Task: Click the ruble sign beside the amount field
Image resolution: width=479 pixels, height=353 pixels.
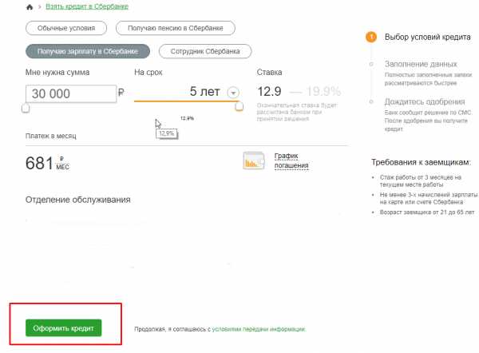Action: pyautogui.click(x=121, y=93)
